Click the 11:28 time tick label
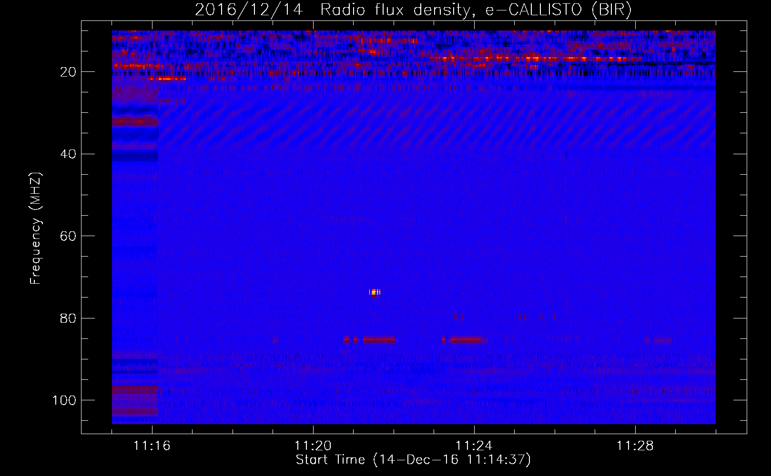The width and height of the screenshot is (771, 476). pos(635,446)
